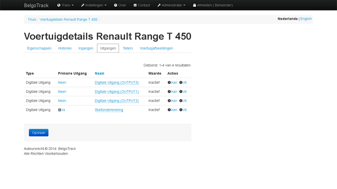Click the Type column header
Viewport: 337px width, 189px height.
30,73
